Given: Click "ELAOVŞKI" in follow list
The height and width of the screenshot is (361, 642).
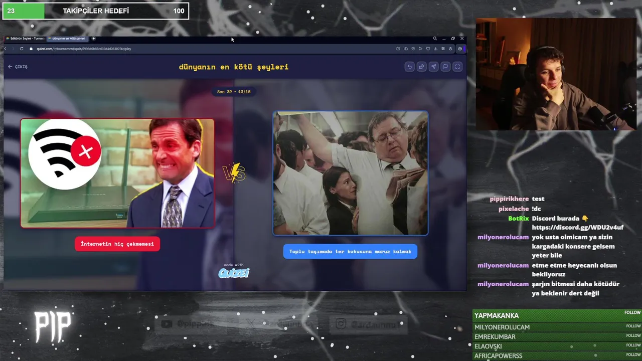Looking at the screenshot, I should 488,346.
